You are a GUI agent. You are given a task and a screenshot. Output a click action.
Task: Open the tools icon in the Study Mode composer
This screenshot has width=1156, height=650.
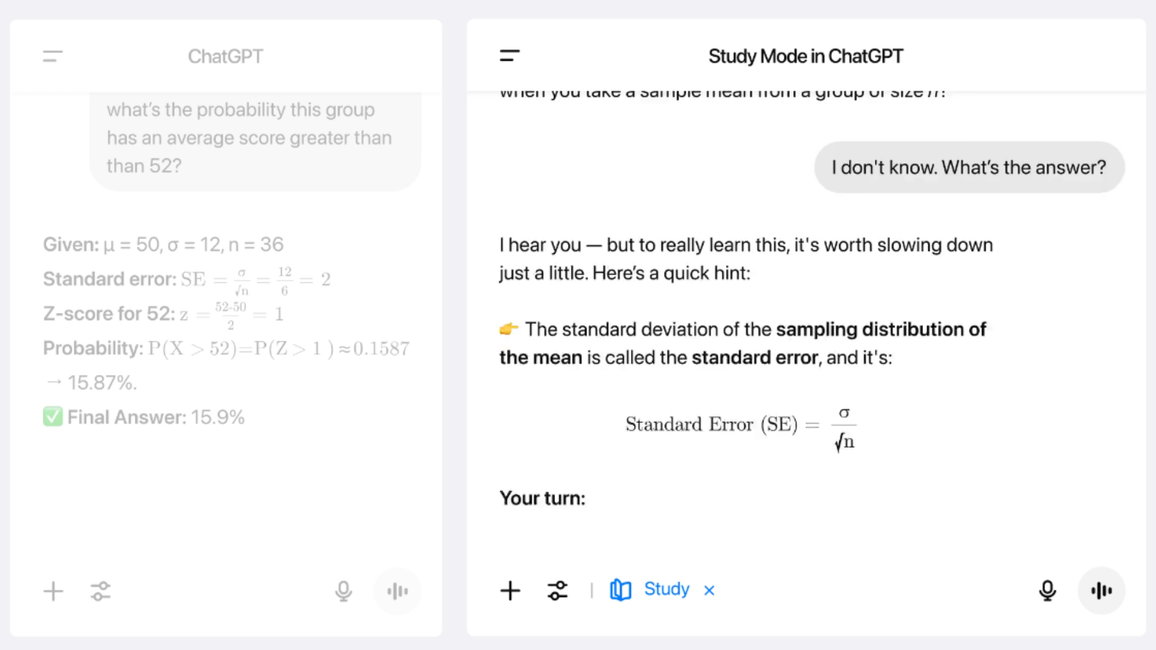558,591
